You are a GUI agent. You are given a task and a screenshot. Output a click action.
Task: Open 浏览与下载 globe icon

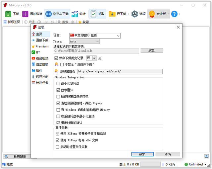tap(48, 14)
